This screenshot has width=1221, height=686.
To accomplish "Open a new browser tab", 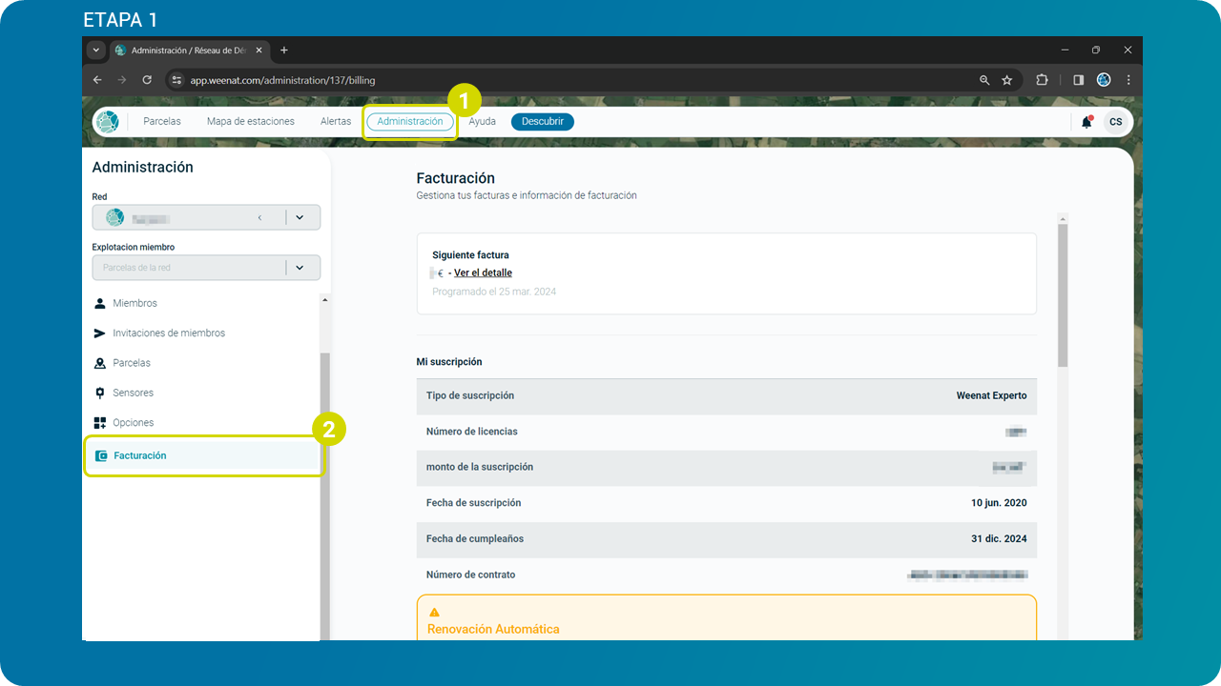I will tap(284, 50).
